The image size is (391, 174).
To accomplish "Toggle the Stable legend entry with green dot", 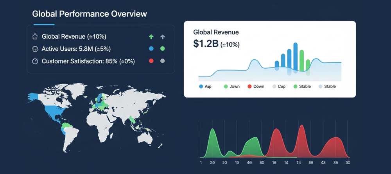I will pyautogui.click(x=302, y=87).
